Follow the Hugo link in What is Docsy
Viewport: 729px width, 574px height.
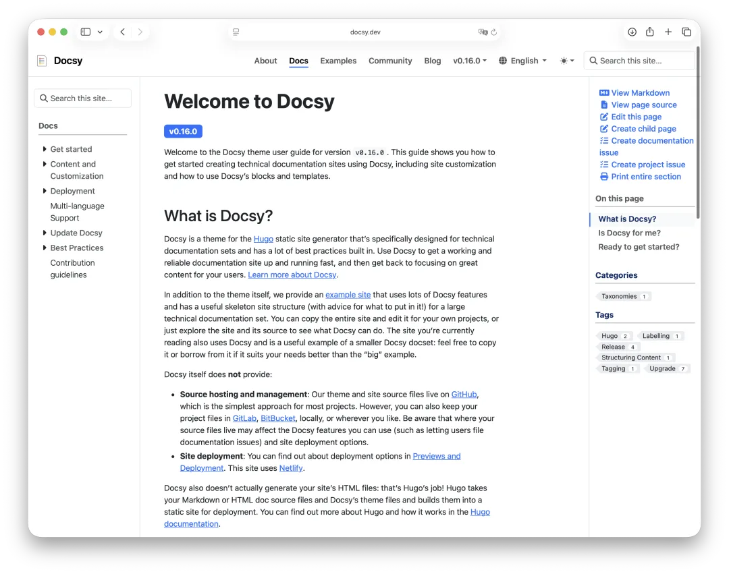pos(263,239)
